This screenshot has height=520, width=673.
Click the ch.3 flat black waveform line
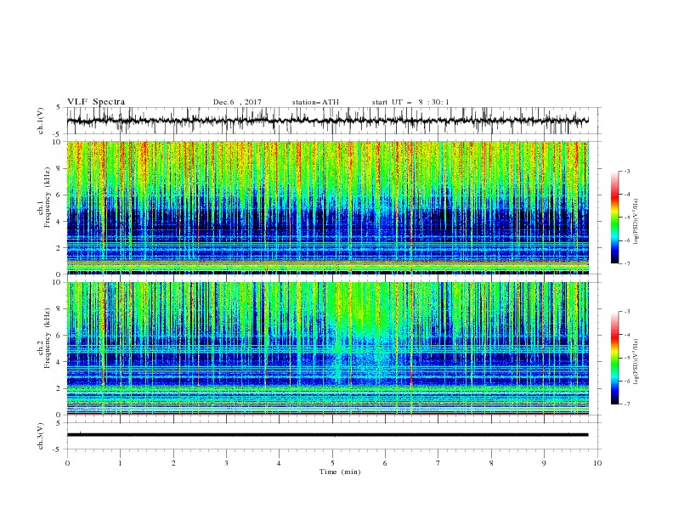point(327,435)
